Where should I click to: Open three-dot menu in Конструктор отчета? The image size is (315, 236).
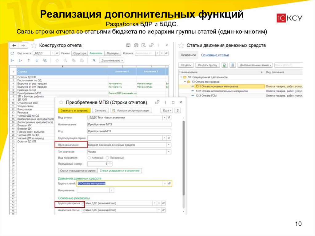159,45
